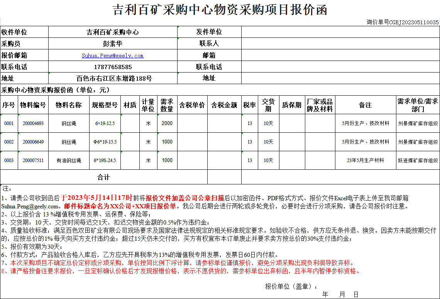
Task: Select the quantity 2000
Action: click(167, 123)
